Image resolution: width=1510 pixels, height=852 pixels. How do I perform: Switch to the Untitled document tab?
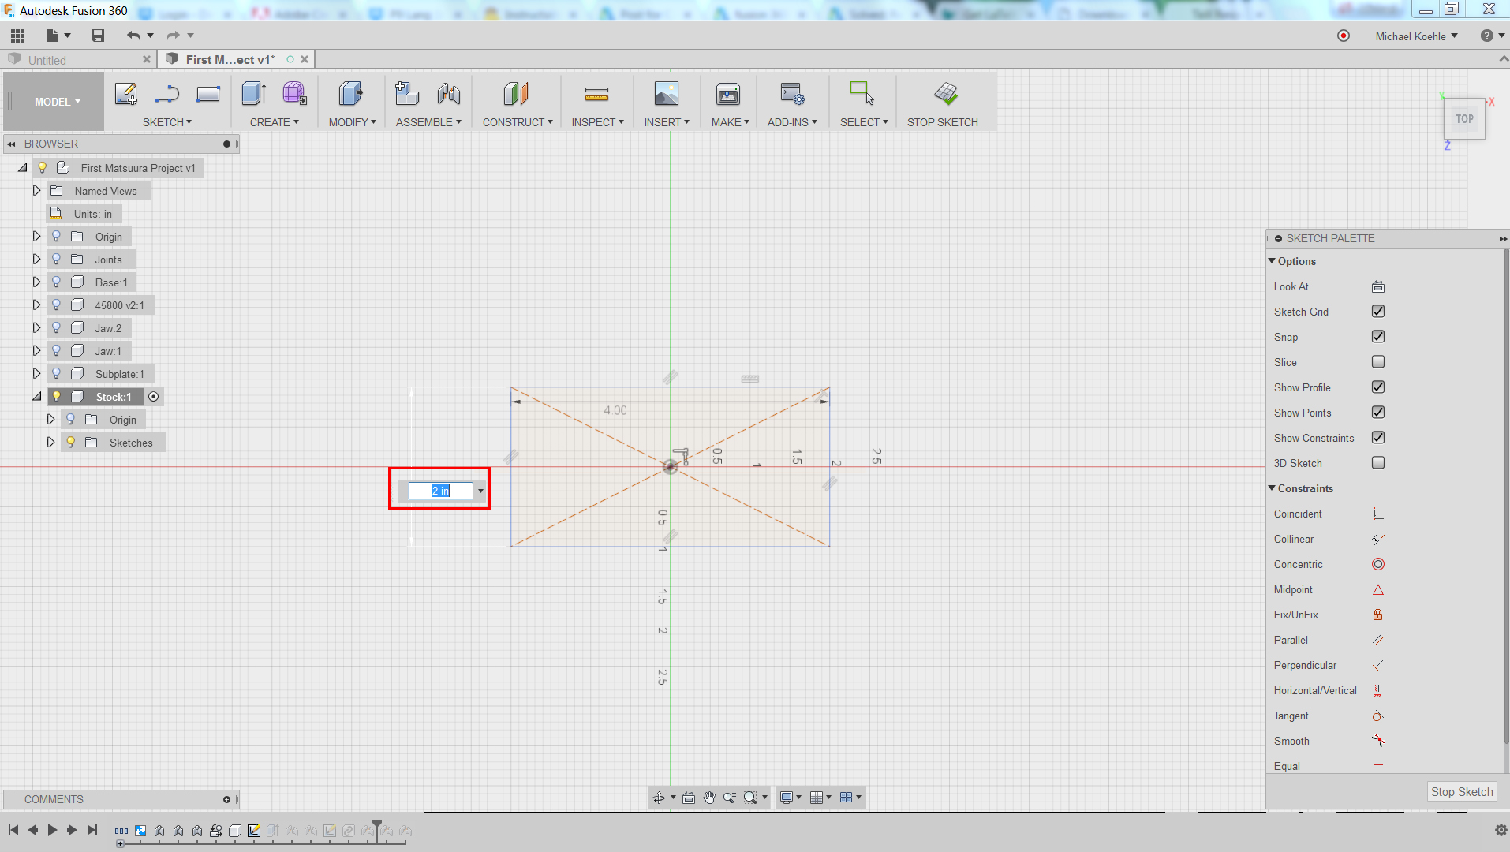[x=47, y=60]
